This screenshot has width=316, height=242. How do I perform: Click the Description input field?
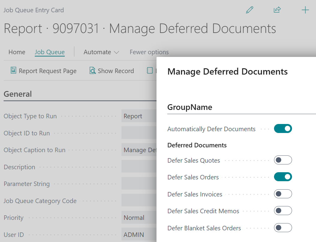coord(139,167)
